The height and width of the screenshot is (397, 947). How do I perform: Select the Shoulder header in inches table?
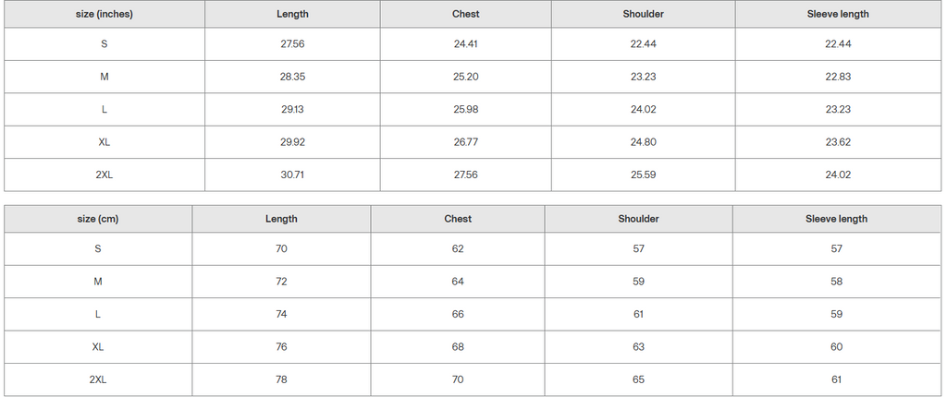(x=643, y=15)
